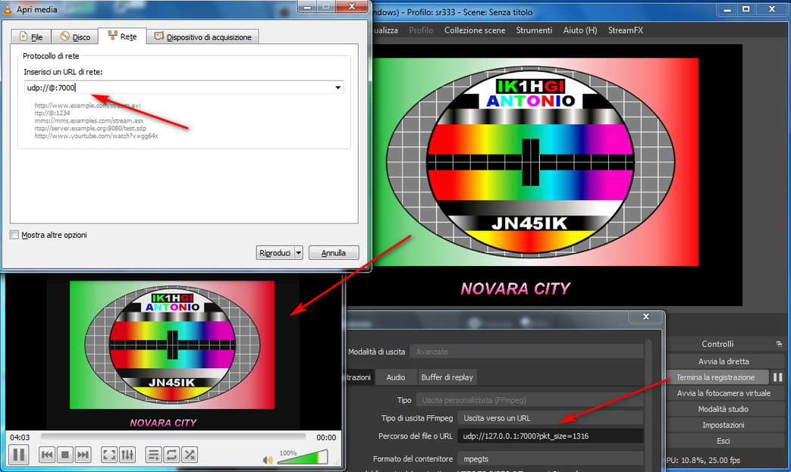The height and width of the screenshot is (472, 791).
Task: Open the StreamFX menu in OBS
Action: [x=626, y=30]
